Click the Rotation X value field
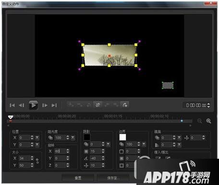Screen dimensions: 219x185 (x=60, y=151)
